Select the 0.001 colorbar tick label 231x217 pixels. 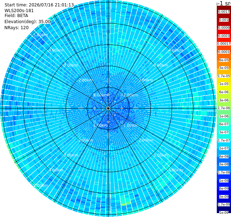click(x=224, y=20)
